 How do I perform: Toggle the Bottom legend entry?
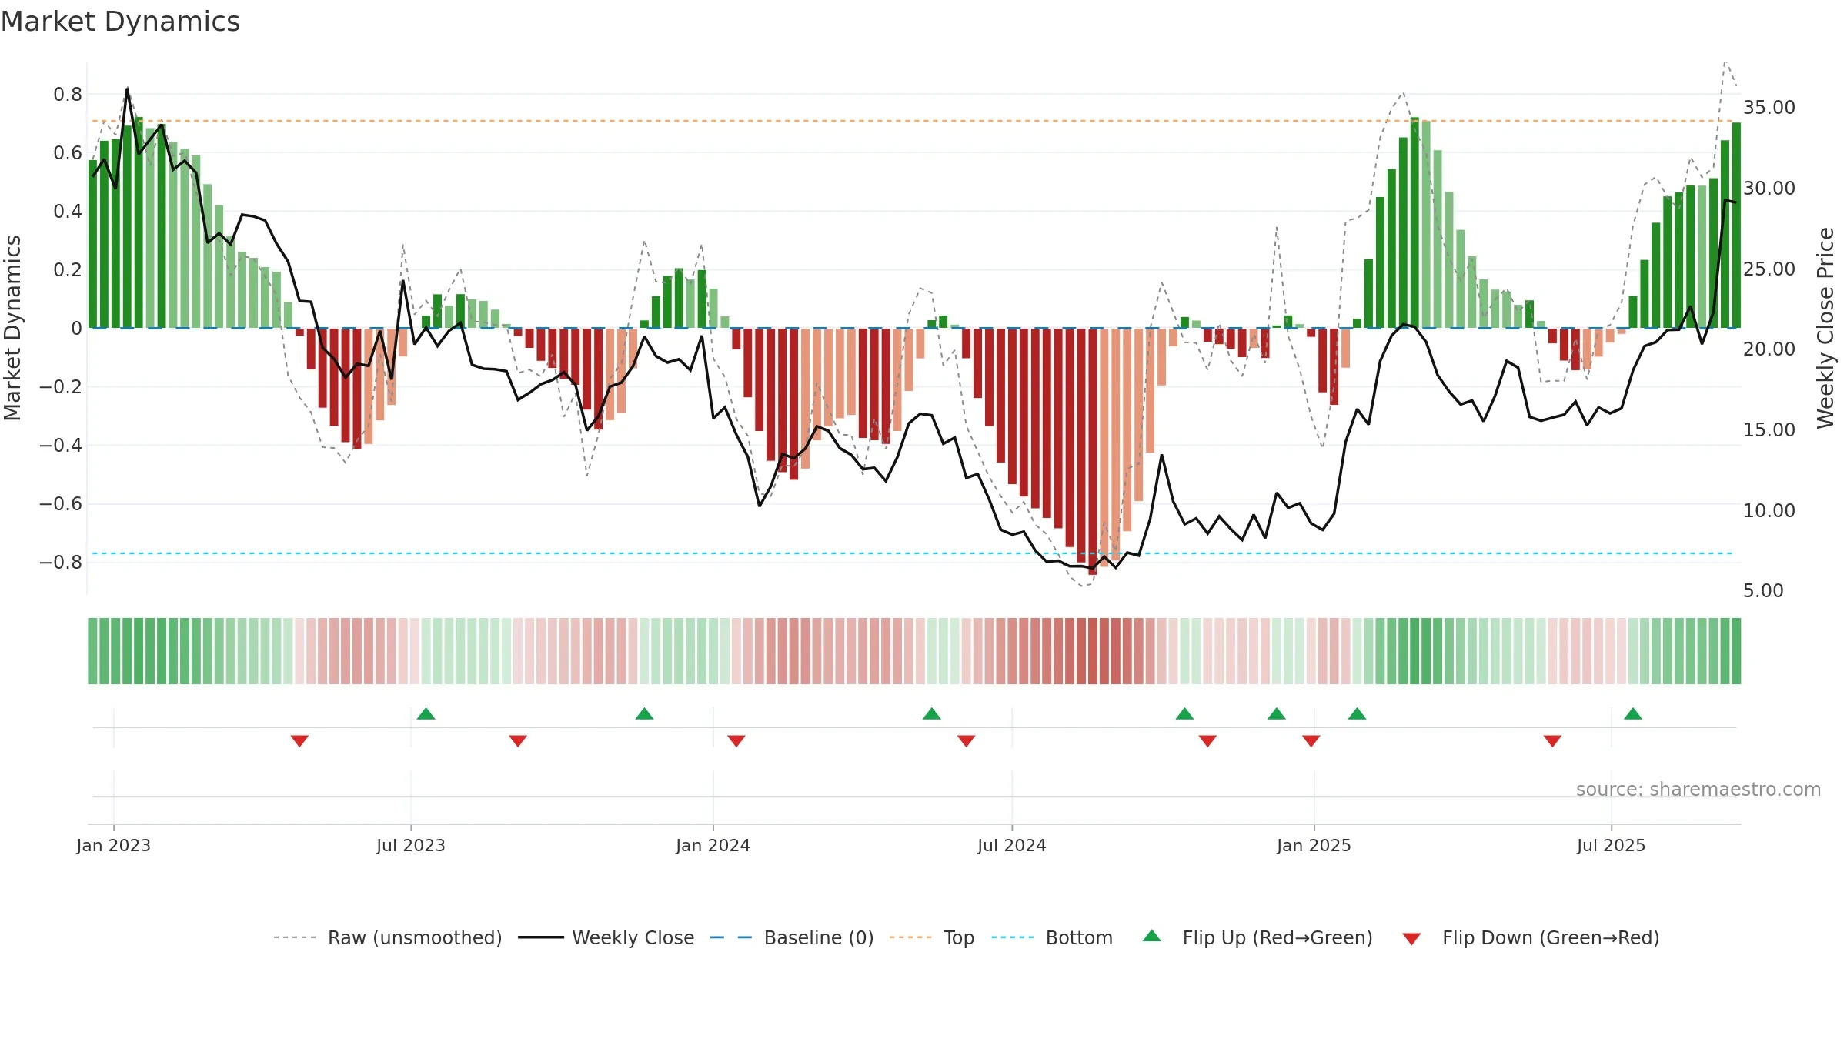(x=1079, y=937)
